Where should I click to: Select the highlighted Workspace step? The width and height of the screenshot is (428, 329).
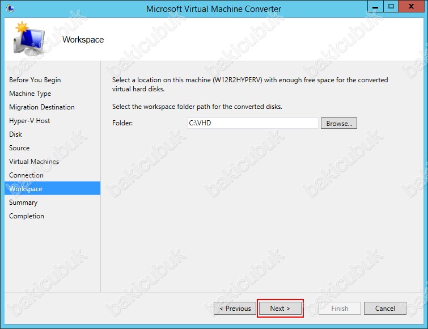[x=52, y=188]
